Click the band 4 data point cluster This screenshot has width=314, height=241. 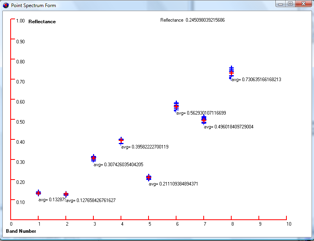click(x=121, y=141)
